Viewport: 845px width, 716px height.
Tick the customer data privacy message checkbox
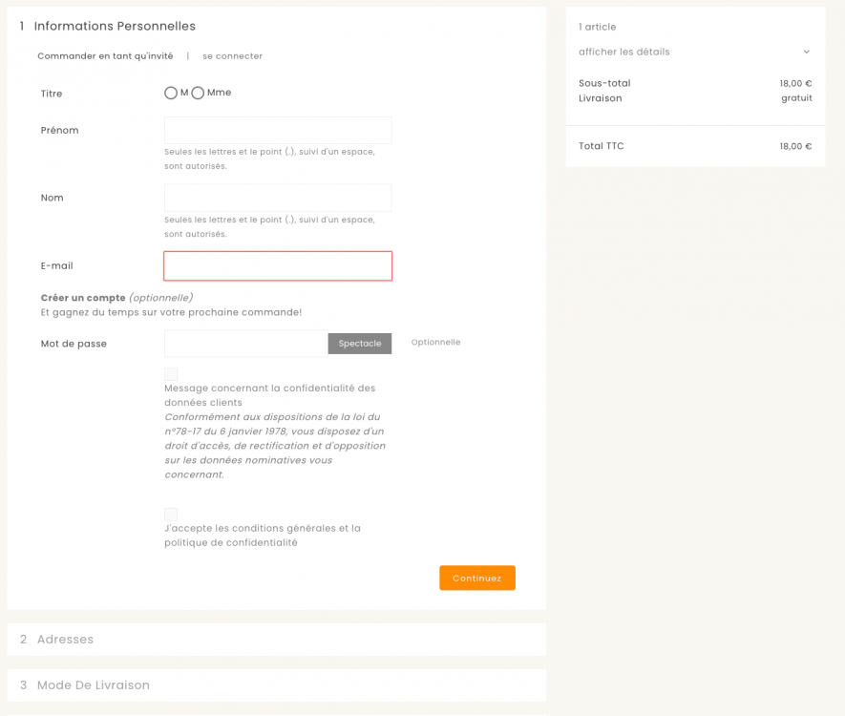(x=171, y=374)
